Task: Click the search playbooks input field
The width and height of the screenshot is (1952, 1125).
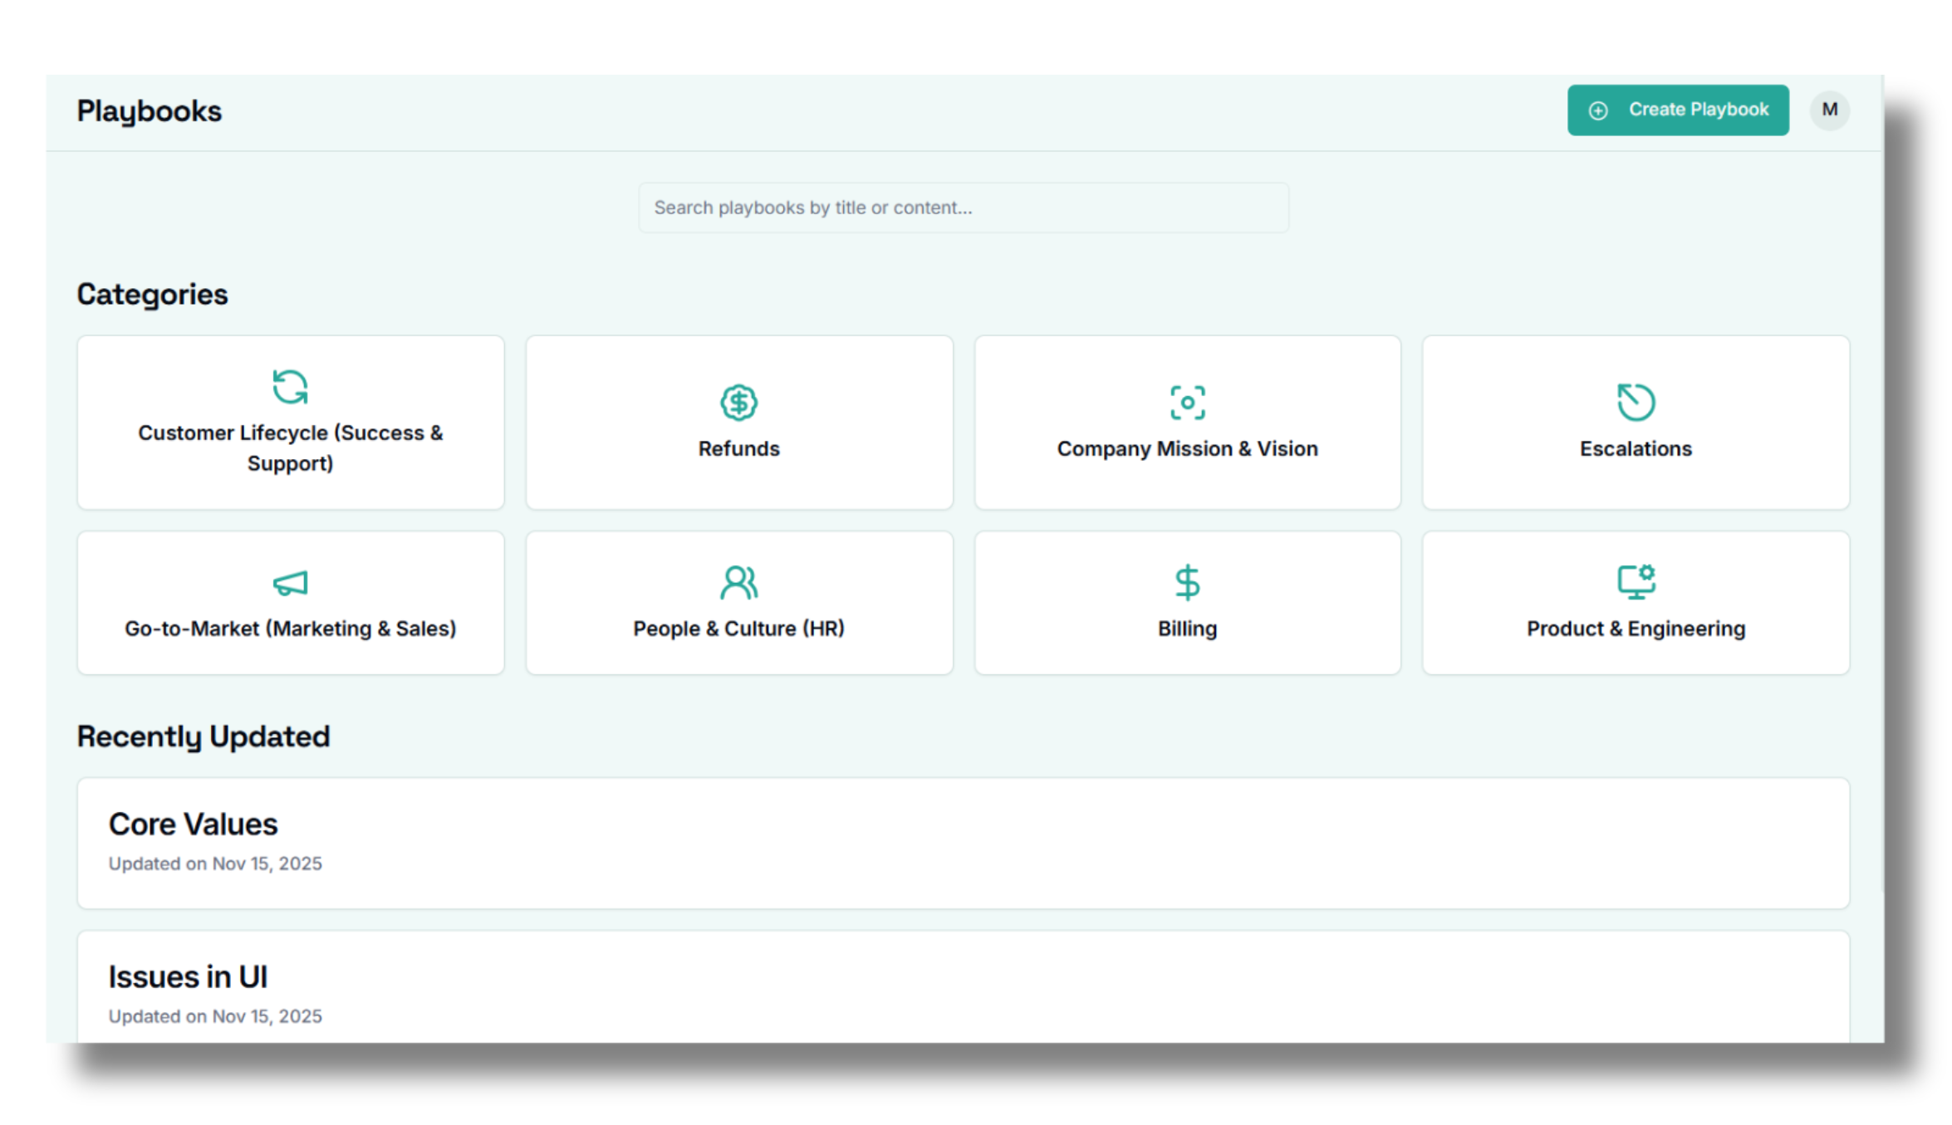Action: click(x=962, y=208)
